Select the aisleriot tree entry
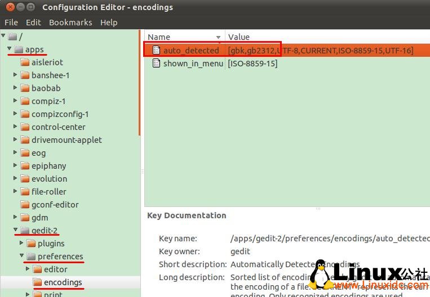The width and height of the screenshot is (430, 297). click(47, 62)
